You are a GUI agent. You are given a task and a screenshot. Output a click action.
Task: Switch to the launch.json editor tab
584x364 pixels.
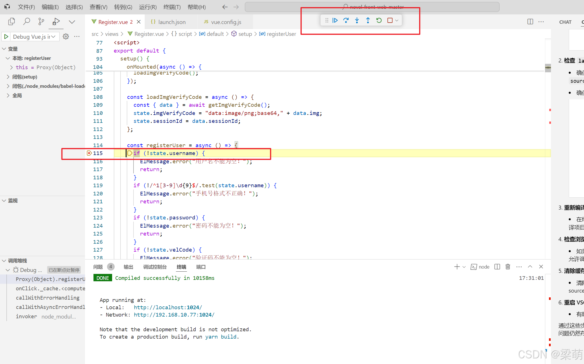[x=171, y=22]
